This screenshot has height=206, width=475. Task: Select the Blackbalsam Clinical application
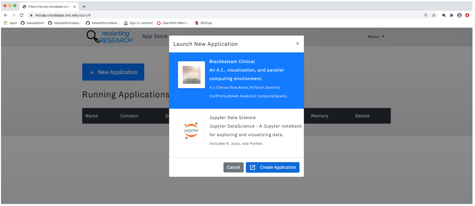236,80
